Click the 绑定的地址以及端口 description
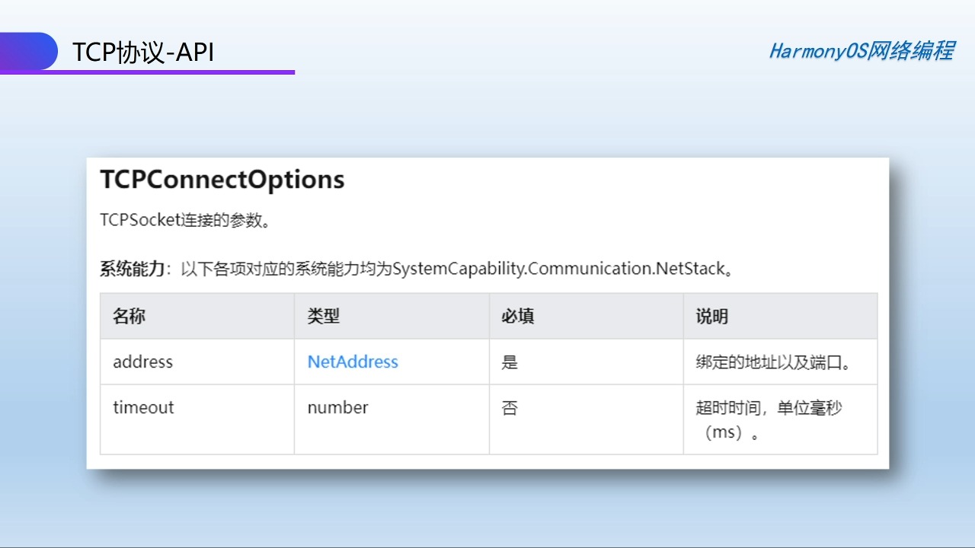 point(772,362)
